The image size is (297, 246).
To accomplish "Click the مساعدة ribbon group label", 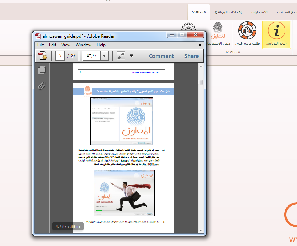I will pyautogui.click(x=233, y=52).
